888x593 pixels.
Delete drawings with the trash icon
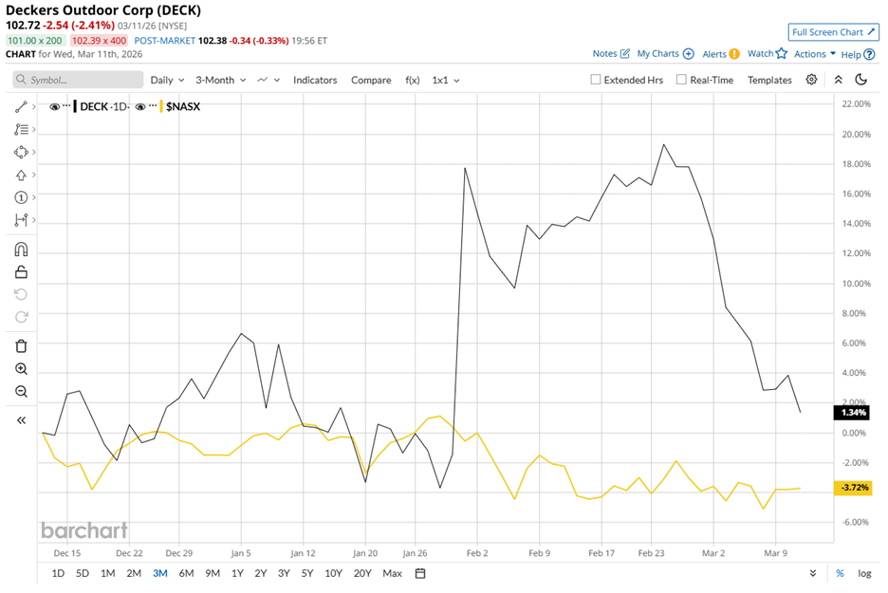click(x=21, y=346)
